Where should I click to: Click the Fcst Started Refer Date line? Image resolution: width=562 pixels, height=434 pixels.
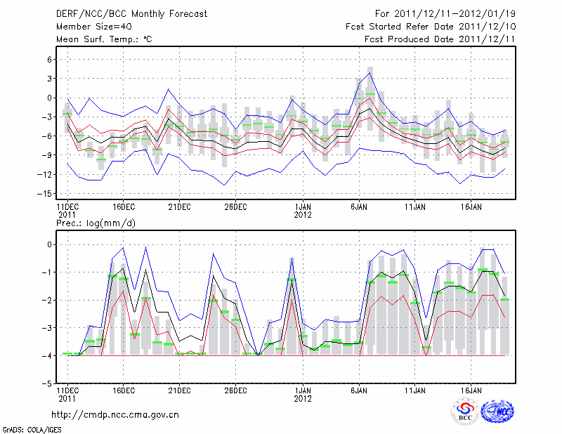(431, 27)
